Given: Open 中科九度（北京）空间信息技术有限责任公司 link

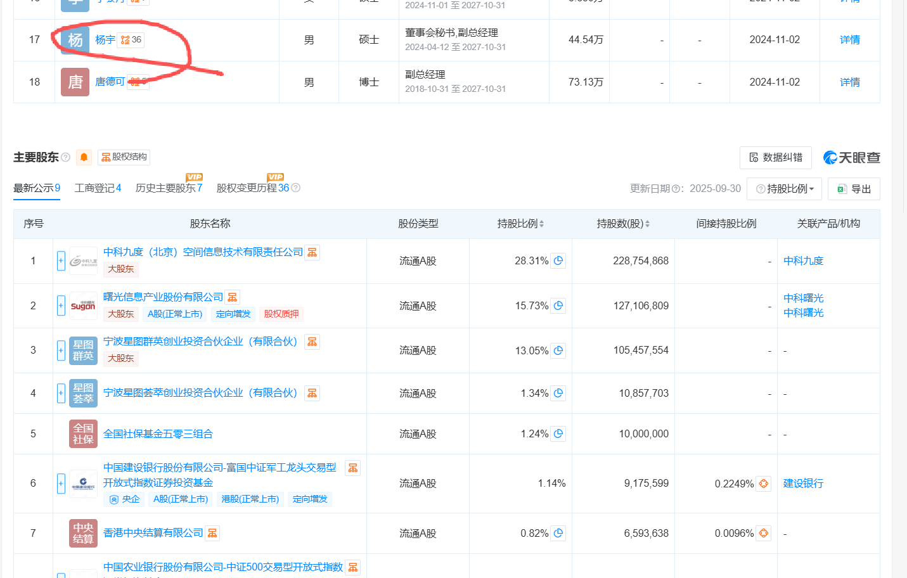Looking at the screenshot, I should [203, 252].
